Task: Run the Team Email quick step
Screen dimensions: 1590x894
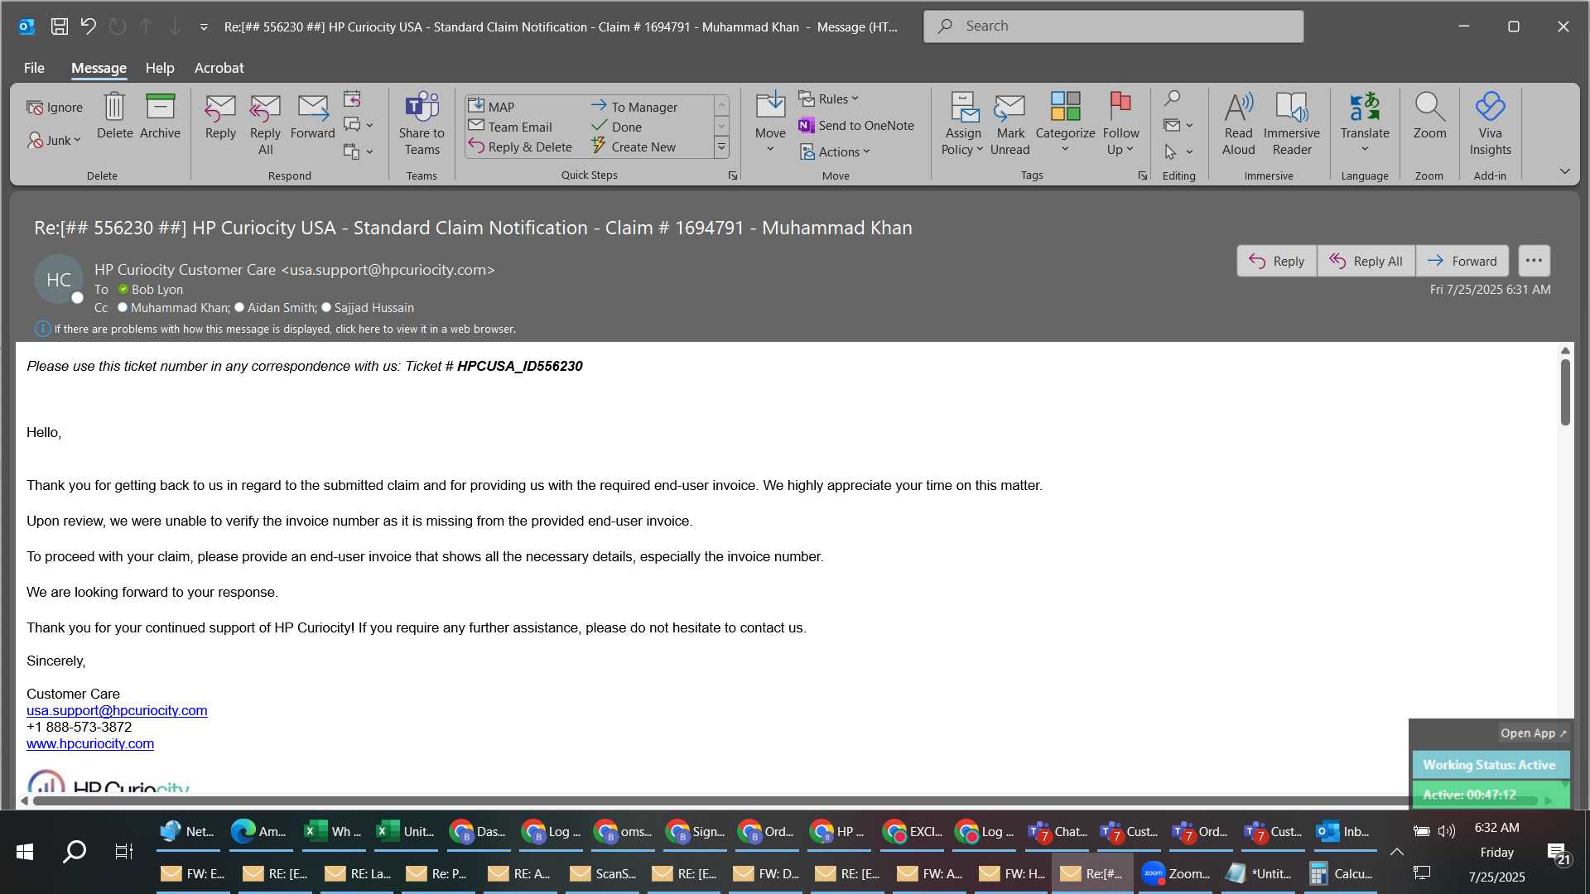Action: pos(510,126)
